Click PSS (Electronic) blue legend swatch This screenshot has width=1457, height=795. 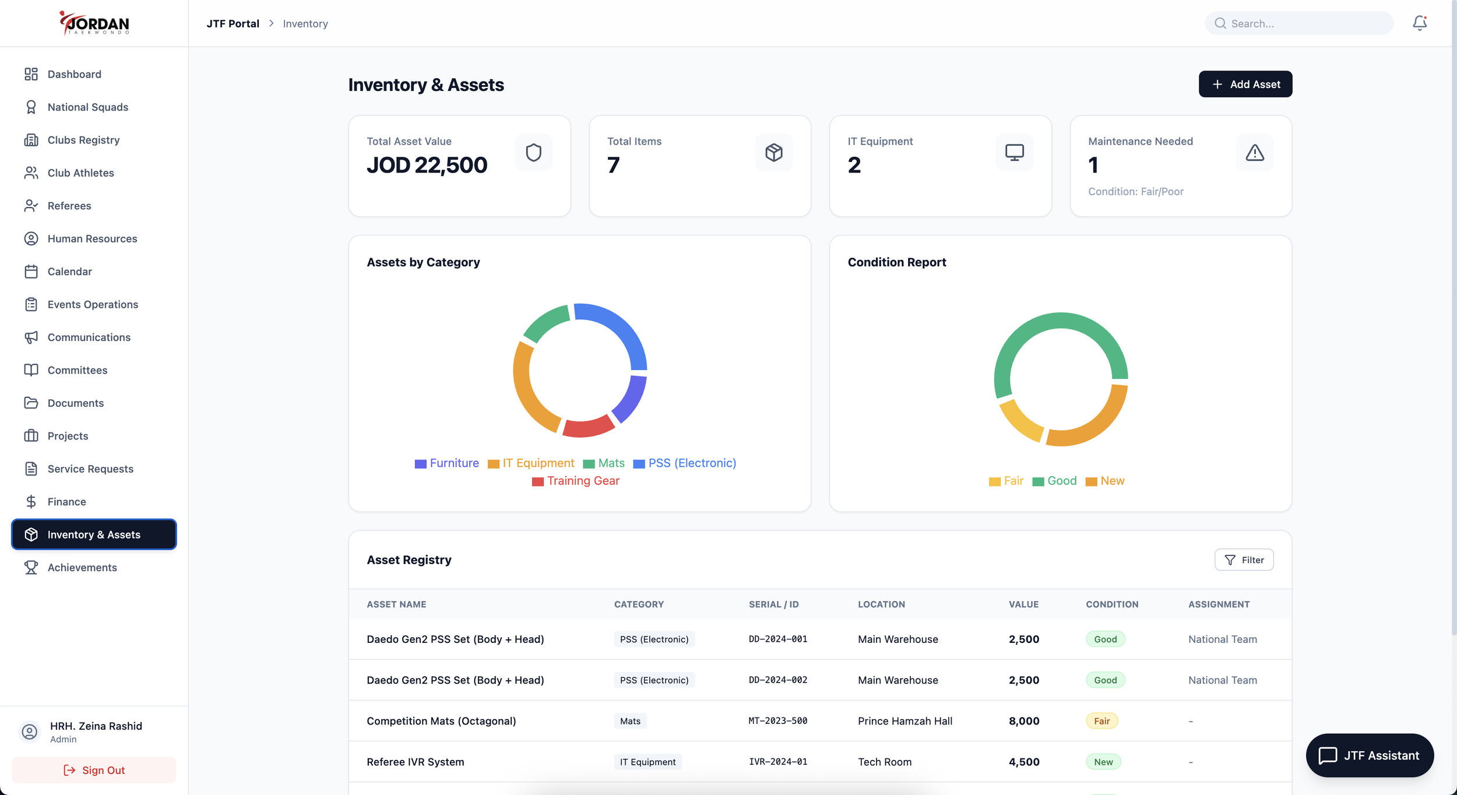[x=639, y=464]
